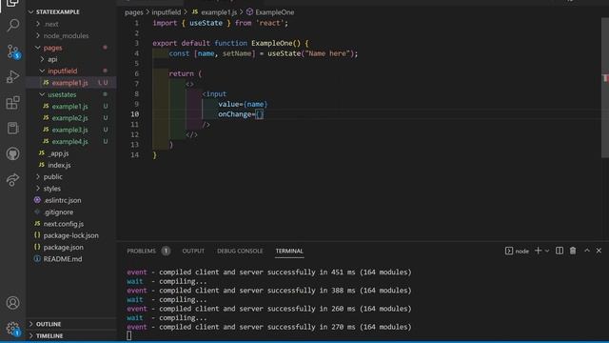The width and height of the screenshot is (609, 343).
Task: Switch to the Problems tab
Action: point(142,252)
